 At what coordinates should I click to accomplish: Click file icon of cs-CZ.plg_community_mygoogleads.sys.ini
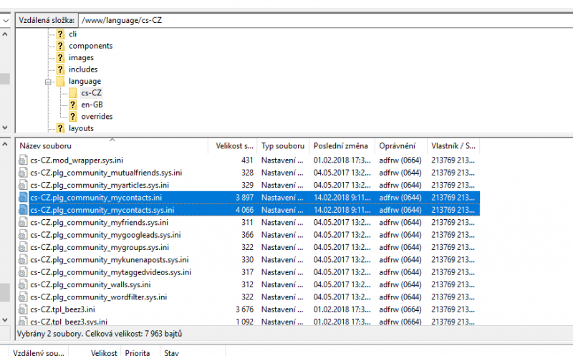[x=23, y=235]
